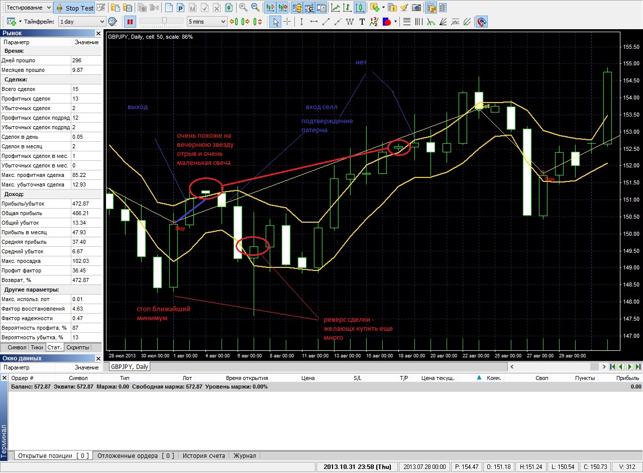Select the trend line drawing tool
The height and width of the screenshot is (473, 643).
click(326, 22)
